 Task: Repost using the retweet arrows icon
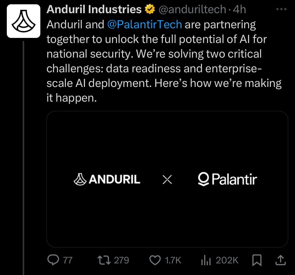point(104,260)
